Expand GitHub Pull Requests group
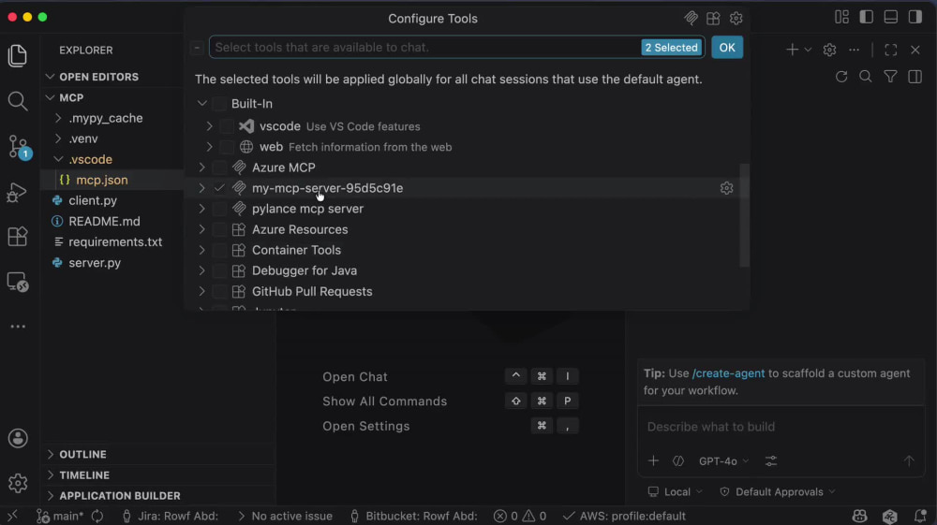The width and height of the screenshot is (937, 525). click(202, 292)
